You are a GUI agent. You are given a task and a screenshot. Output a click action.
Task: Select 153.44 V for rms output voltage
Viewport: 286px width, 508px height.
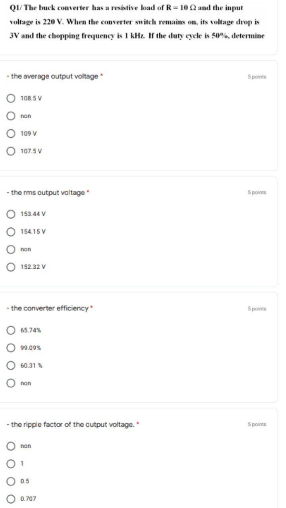[12, 214]
